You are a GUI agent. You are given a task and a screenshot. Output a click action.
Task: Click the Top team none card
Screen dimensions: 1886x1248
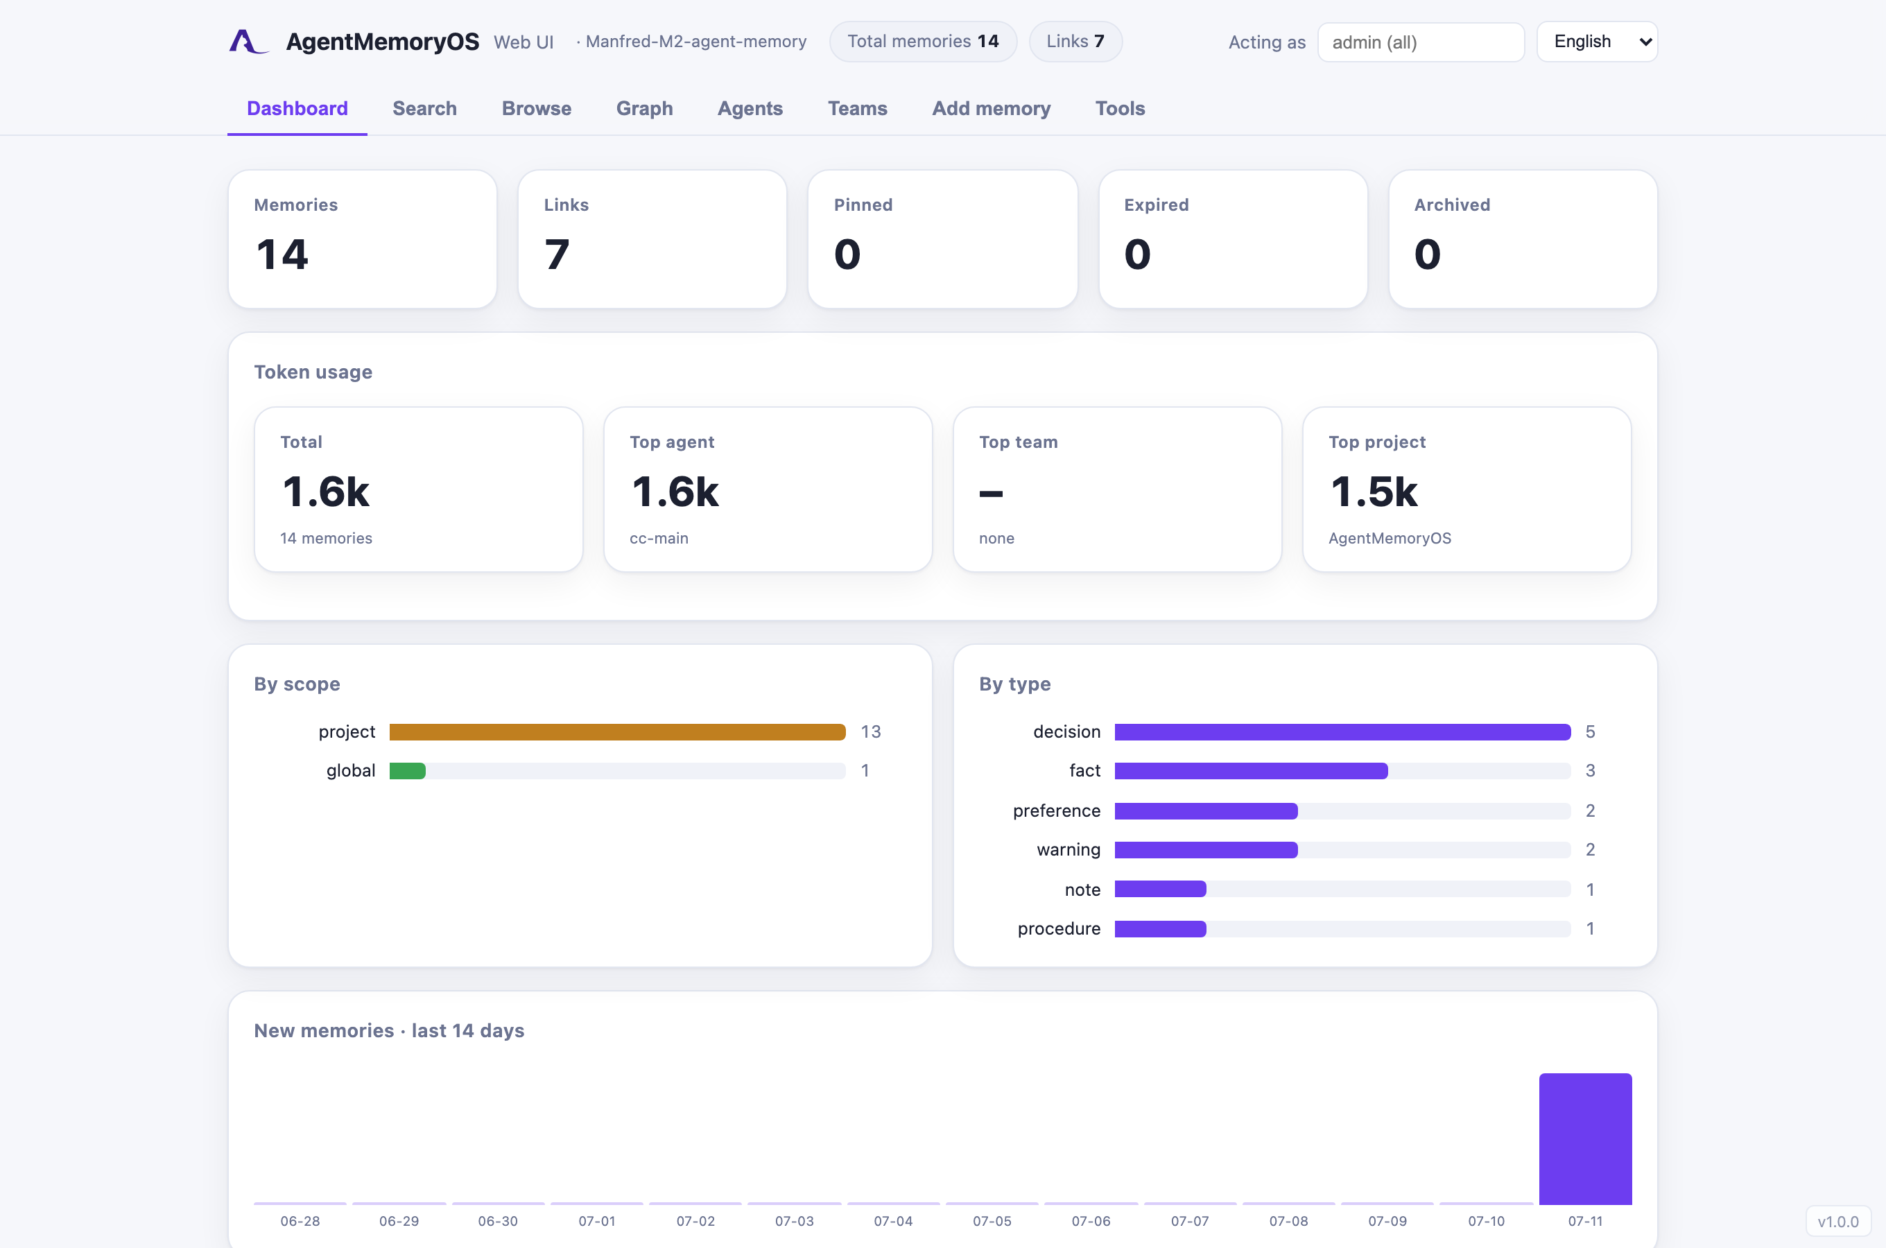(1116, 489)
